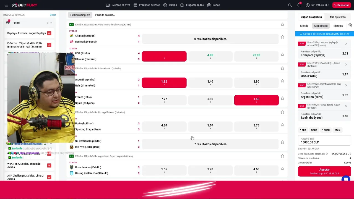Favorite SL Benfica vs Rio Ave star
Screen dimensions: 354x199
click(x=282, y=142)
